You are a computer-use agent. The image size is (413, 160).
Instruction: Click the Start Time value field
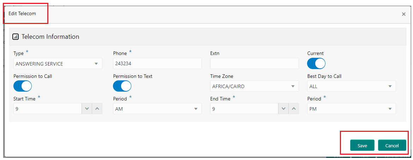click(x=48, y=109)
